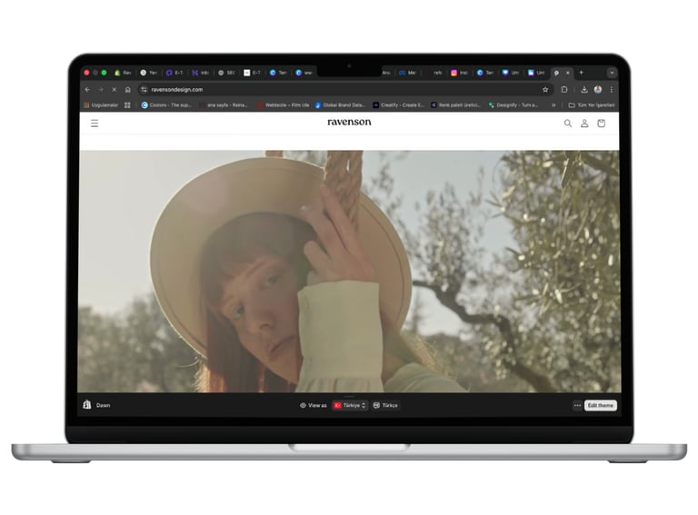Open site information icon in address bar
698x515 pixels.
pyautogui.click(x=144, y=89)
